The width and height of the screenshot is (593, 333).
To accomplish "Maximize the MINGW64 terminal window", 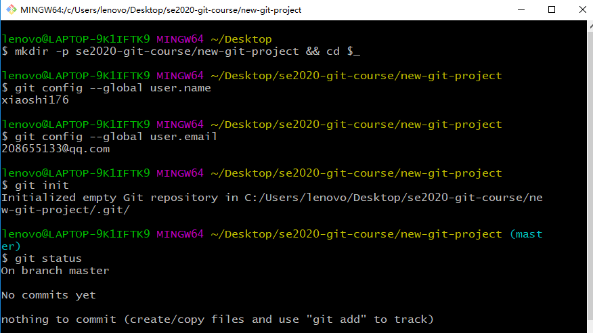I will pos(552,10).
